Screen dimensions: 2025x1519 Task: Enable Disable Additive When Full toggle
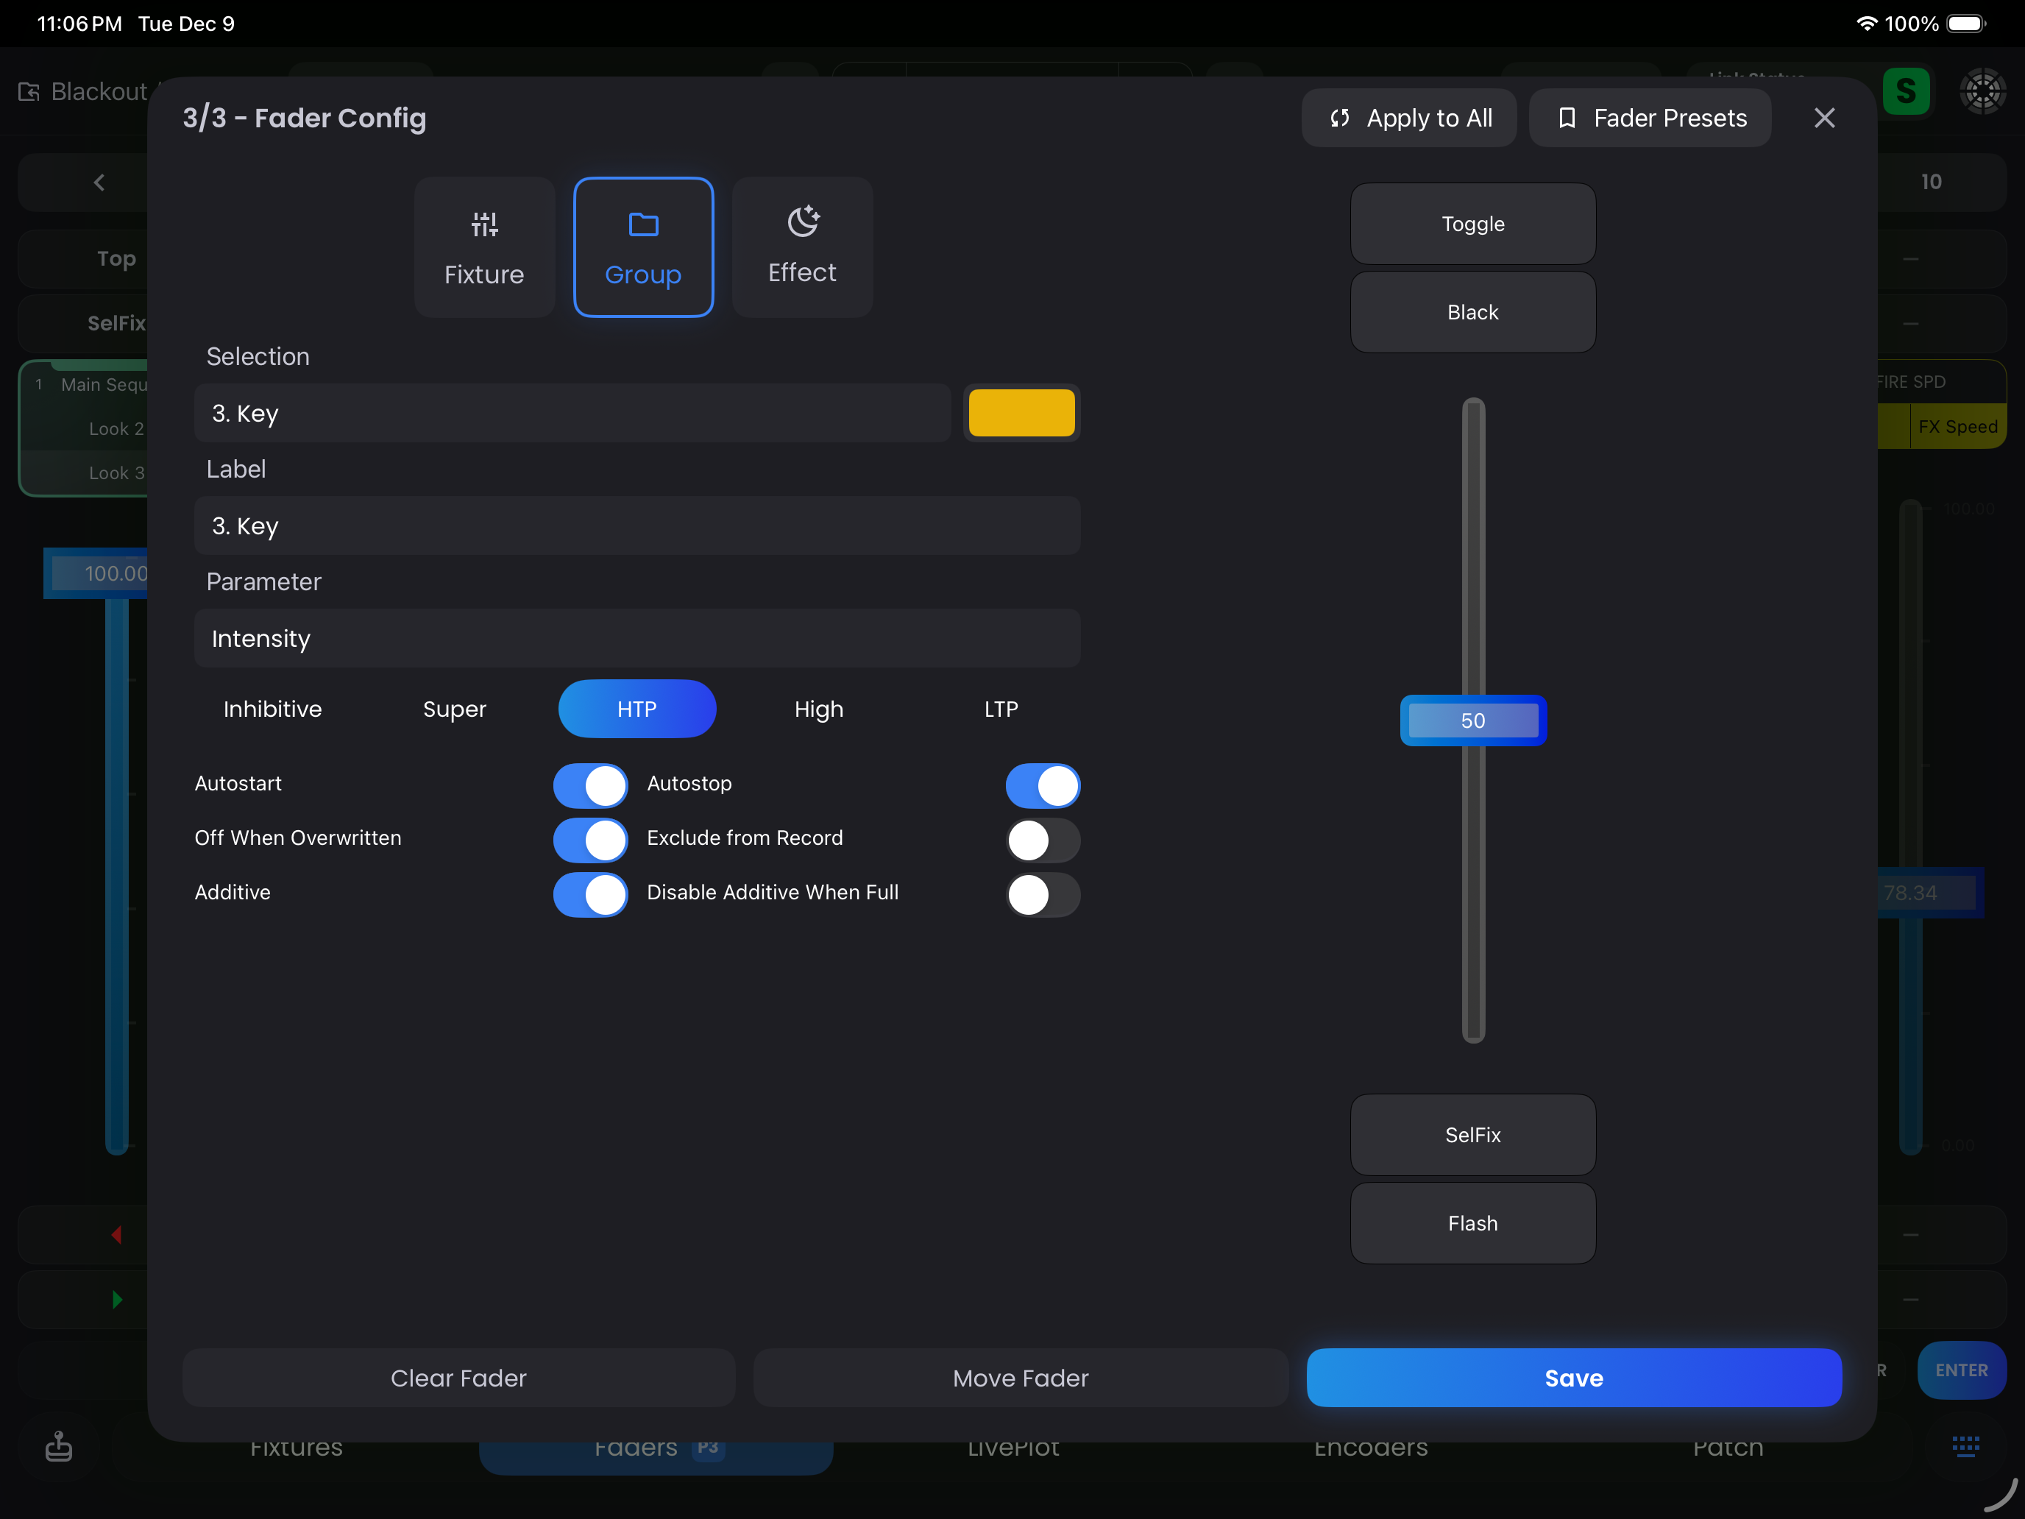1043,893
